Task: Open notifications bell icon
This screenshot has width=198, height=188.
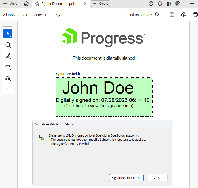Action: (x=160, y=4)
